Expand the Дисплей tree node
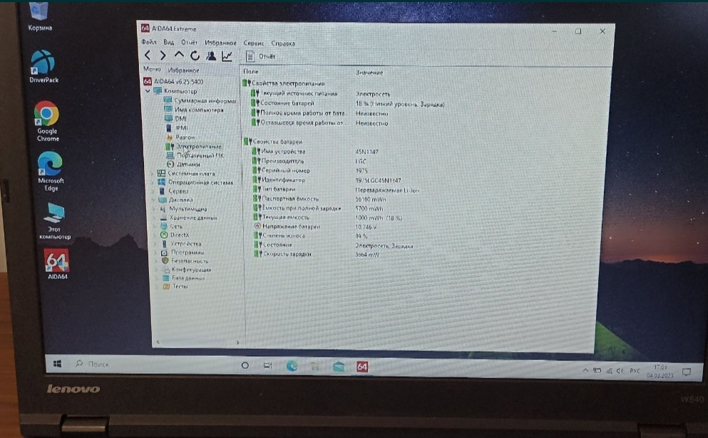The image size is (708, 438). [x=153, y=200]
